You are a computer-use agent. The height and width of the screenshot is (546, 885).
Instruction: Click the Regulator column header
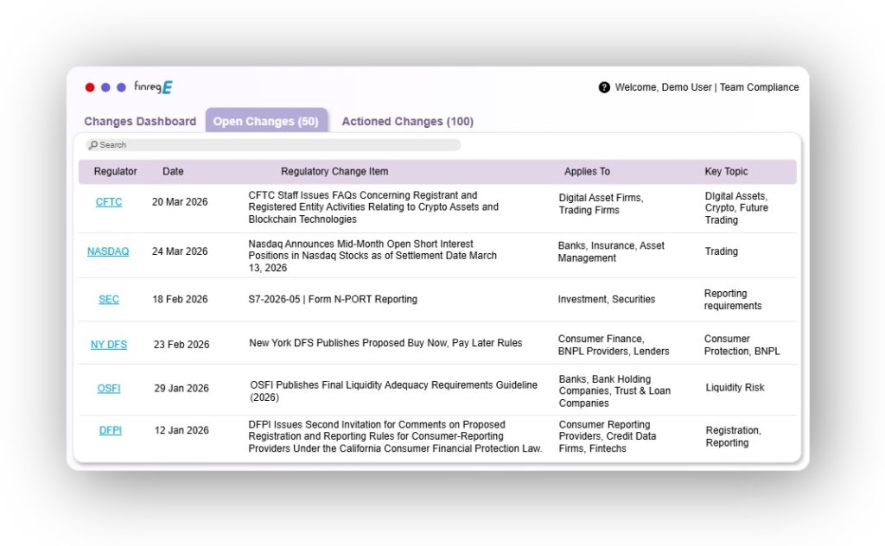point(115,172)
